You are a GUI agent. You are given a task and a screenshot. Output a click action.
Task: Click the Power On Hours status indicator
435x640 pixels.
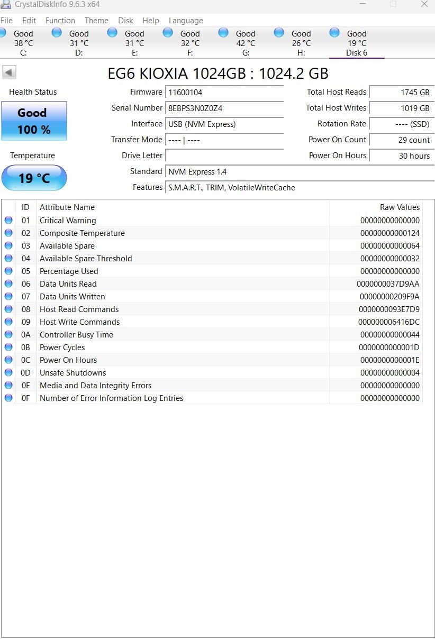(8, 360)
